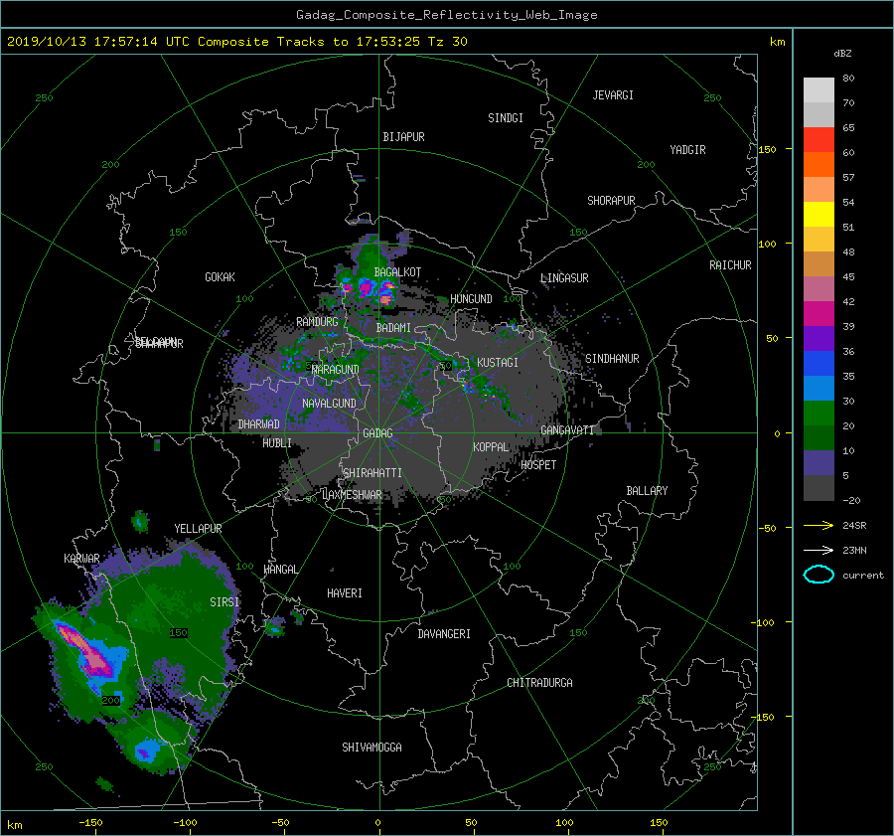Click the purple 36-39 dBZ swatch
Screen dimensions: 894x836
(819, 339)
